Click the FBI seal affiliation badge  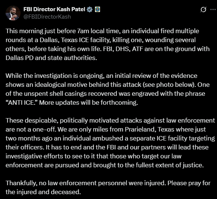click(x=97, y=9)
